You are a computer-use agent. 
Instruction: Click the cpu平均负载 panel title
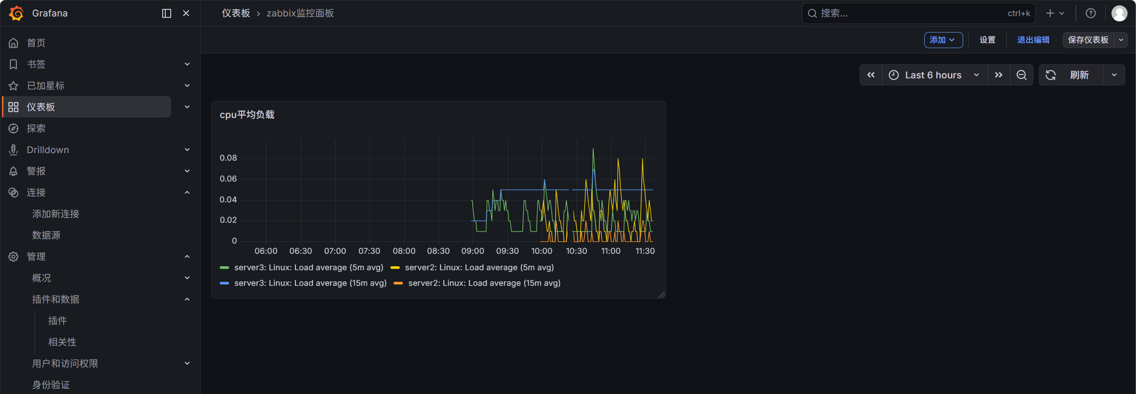[x=247, y=114]
